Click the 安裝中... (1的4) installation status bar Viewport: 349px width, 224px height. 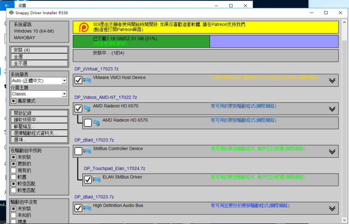click(x=206, y=55)
